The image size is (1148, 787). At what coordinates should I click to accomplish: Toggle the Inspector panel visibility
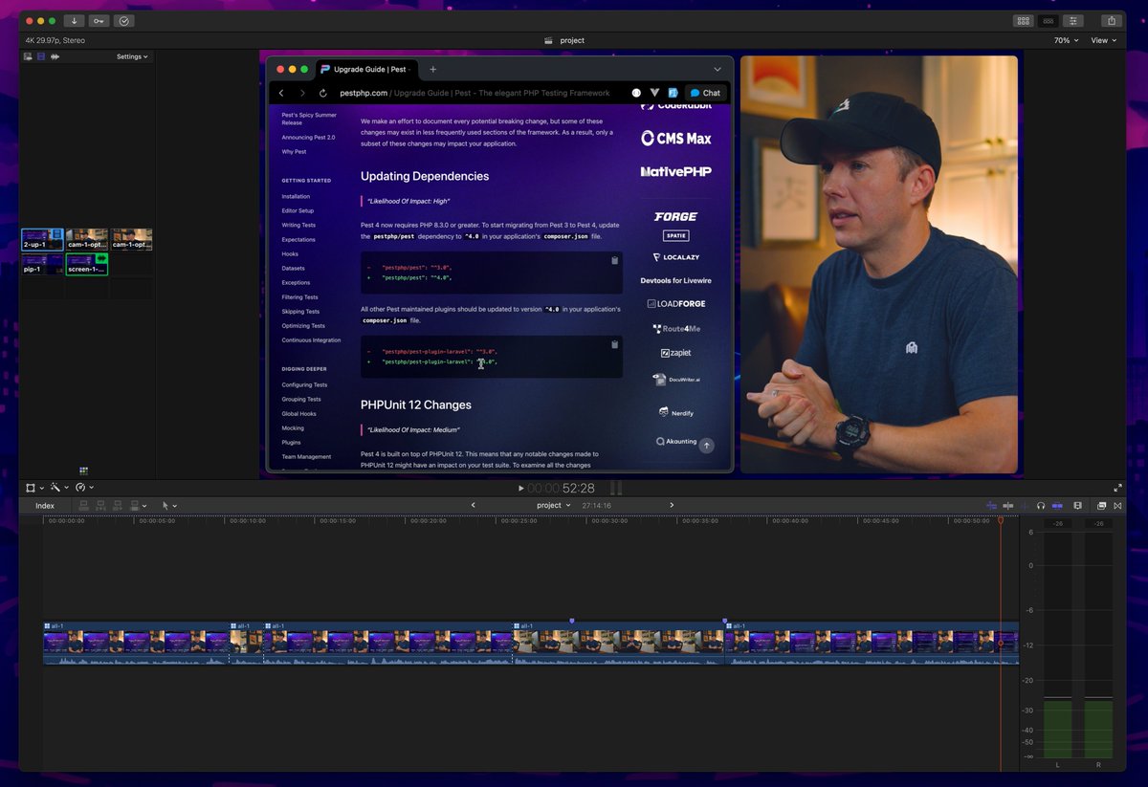click(x=1074, y=20)
